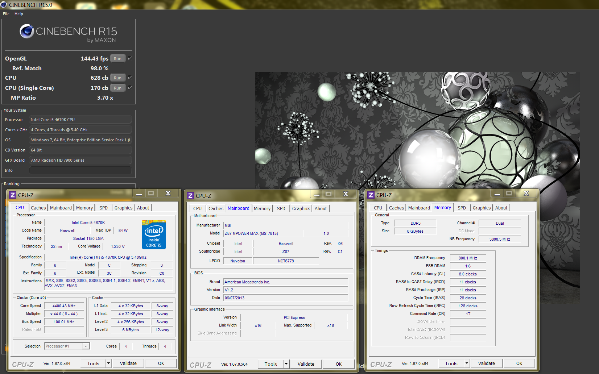599x374 pixels.
Task: Toggle the OpenGL test checkbox
Action: point(130,58)
